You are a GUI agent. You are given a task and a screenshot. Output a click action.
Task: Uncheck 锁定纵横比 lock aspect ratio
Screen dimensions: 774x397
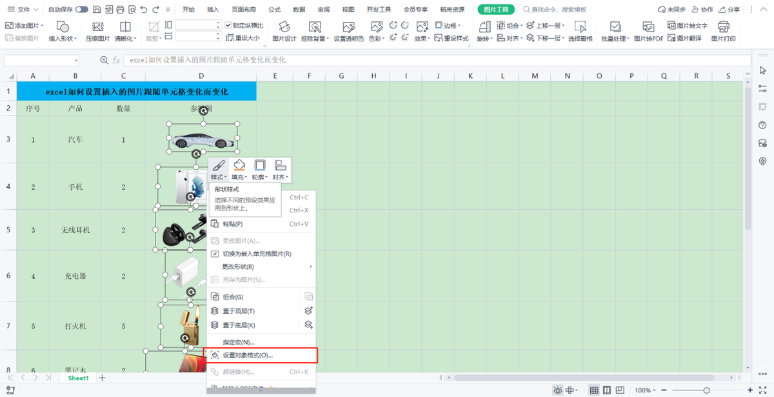coord(229,25)
